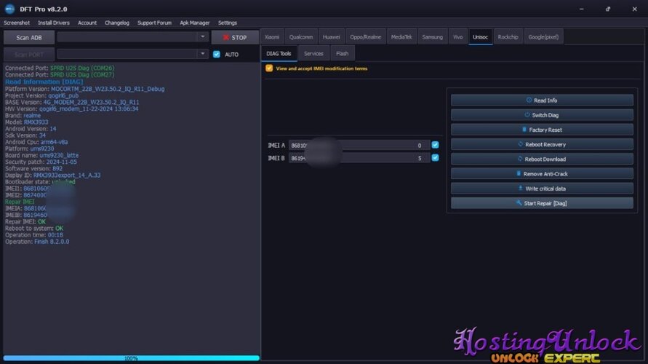Click the STOP button
Screen dimensions: 648x364
[235, 37]
